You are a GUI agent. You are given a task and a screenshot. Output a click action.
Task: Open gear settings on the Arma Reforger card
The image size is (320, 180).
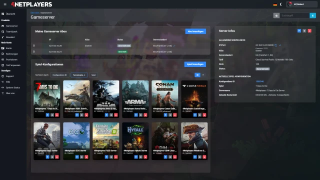pos(140,115)
